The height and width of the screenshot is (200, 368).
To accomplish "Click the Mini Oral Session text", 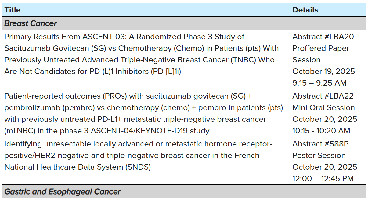I will point(323,108).
